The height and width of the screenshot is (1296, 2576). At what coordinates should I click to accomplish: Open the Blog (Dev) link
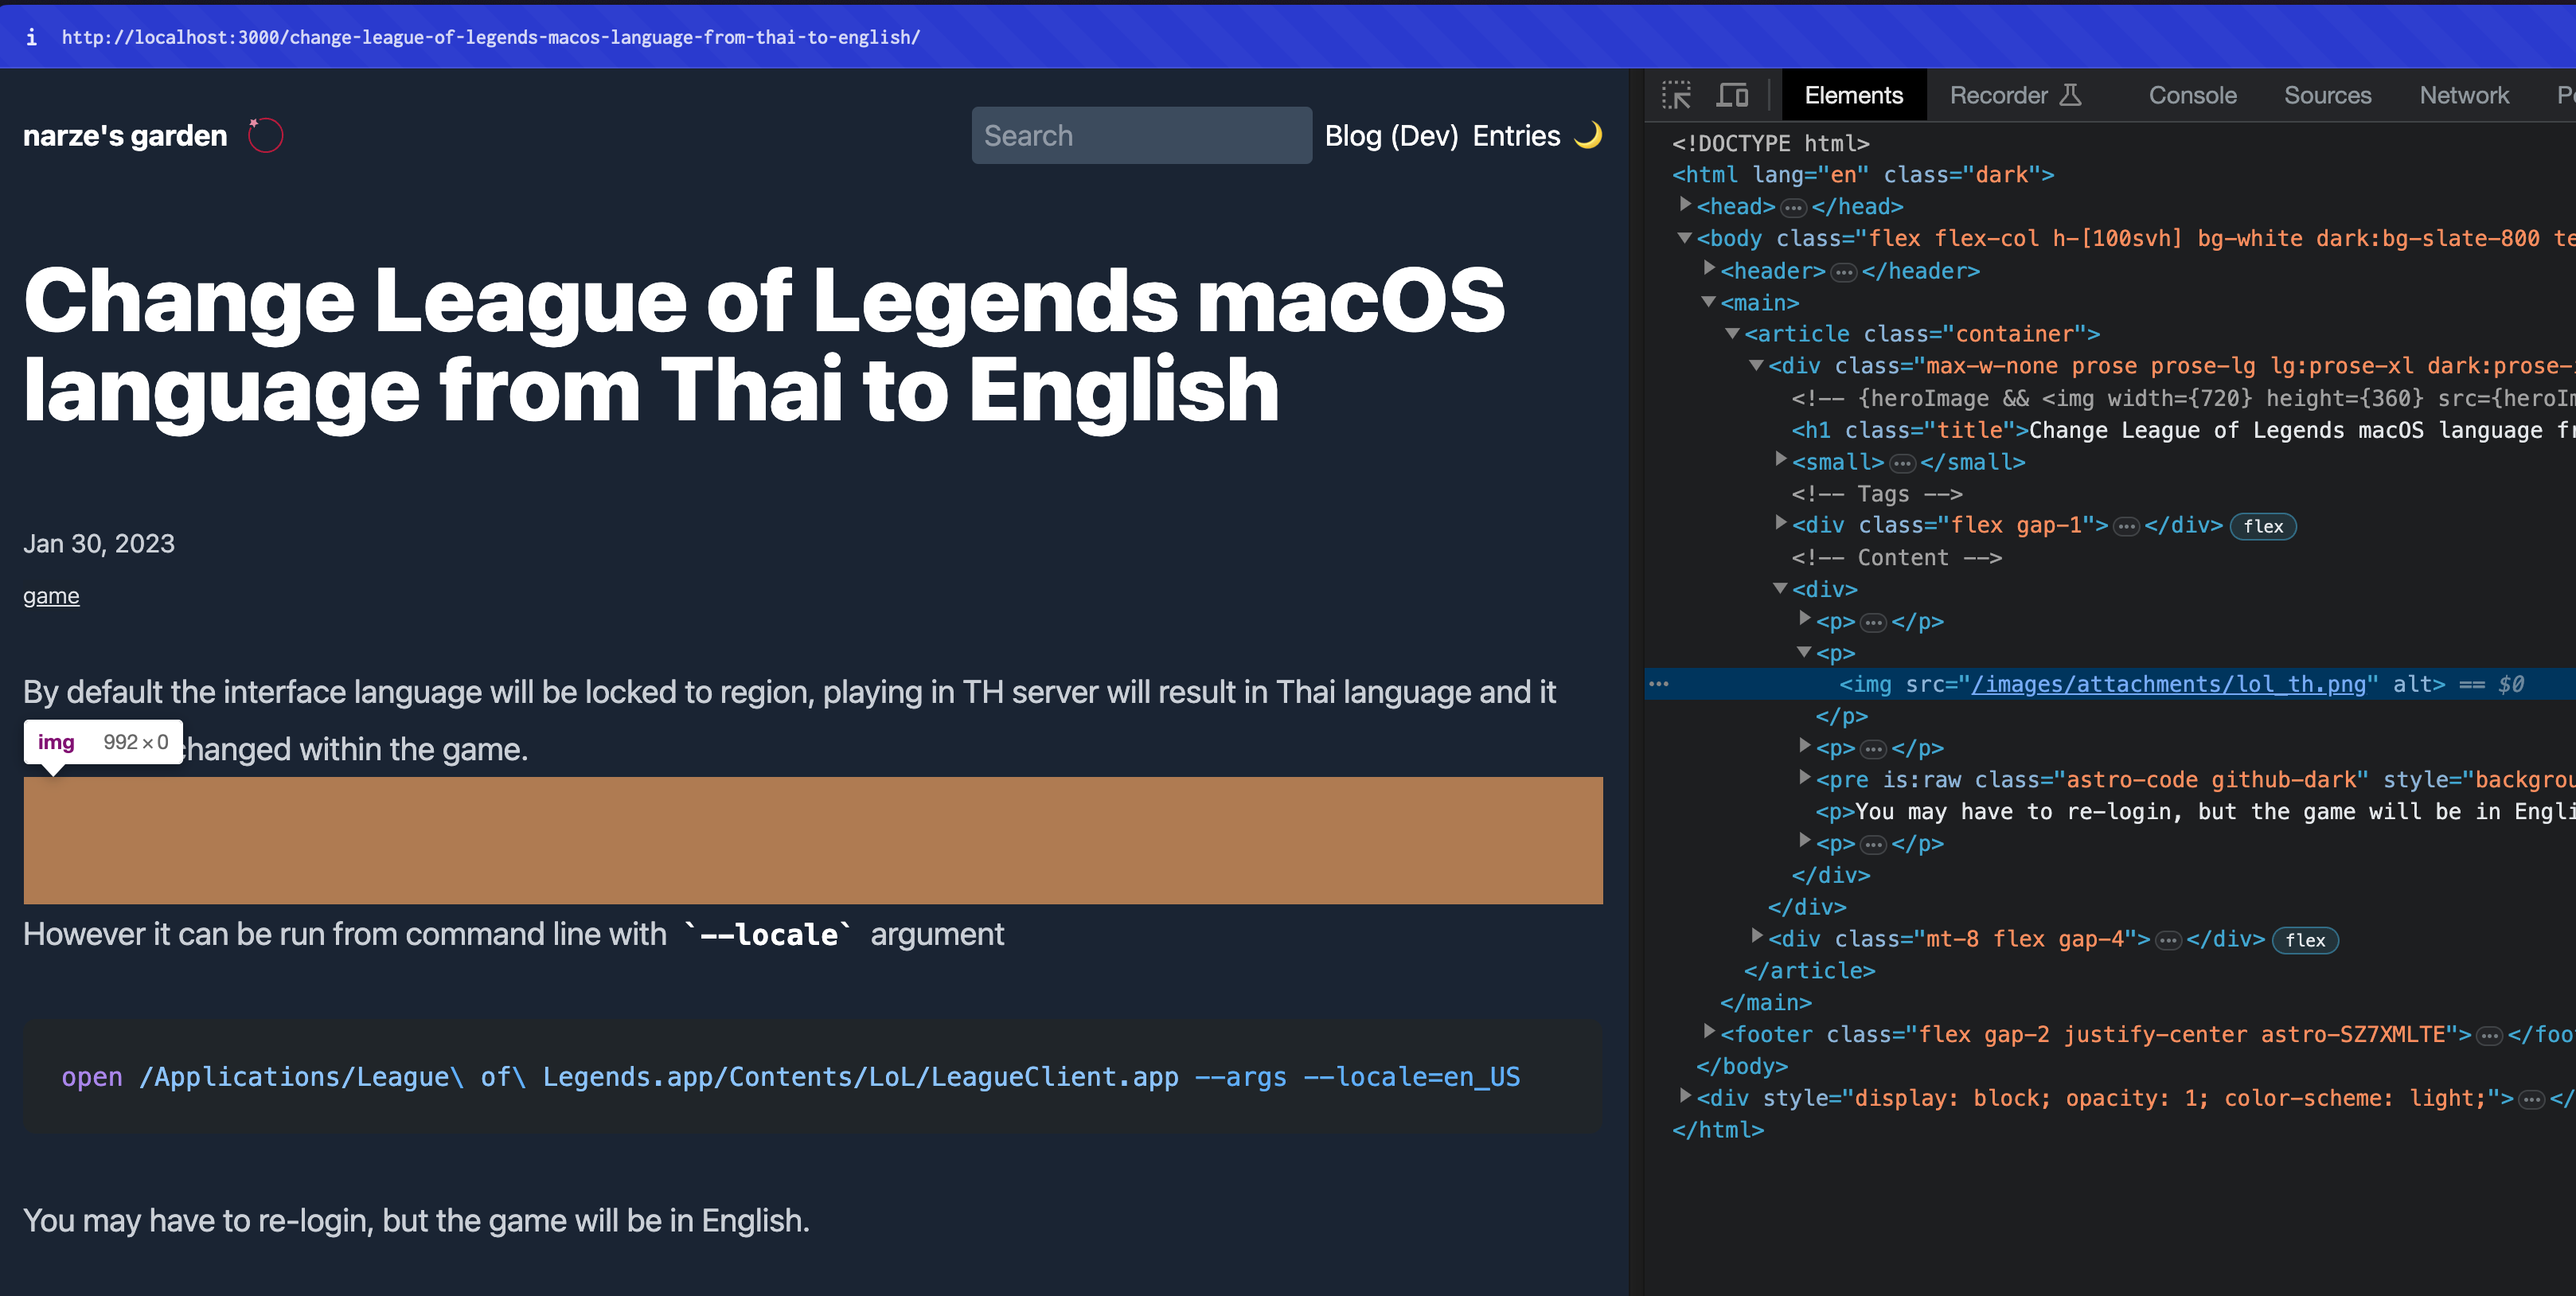[x=1391, y=135]
